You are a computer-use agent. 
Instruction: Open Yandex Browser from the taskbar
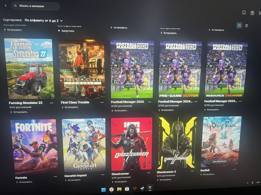111,189
